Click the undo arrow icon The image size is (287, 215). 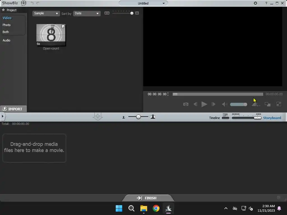click(32, 3)
